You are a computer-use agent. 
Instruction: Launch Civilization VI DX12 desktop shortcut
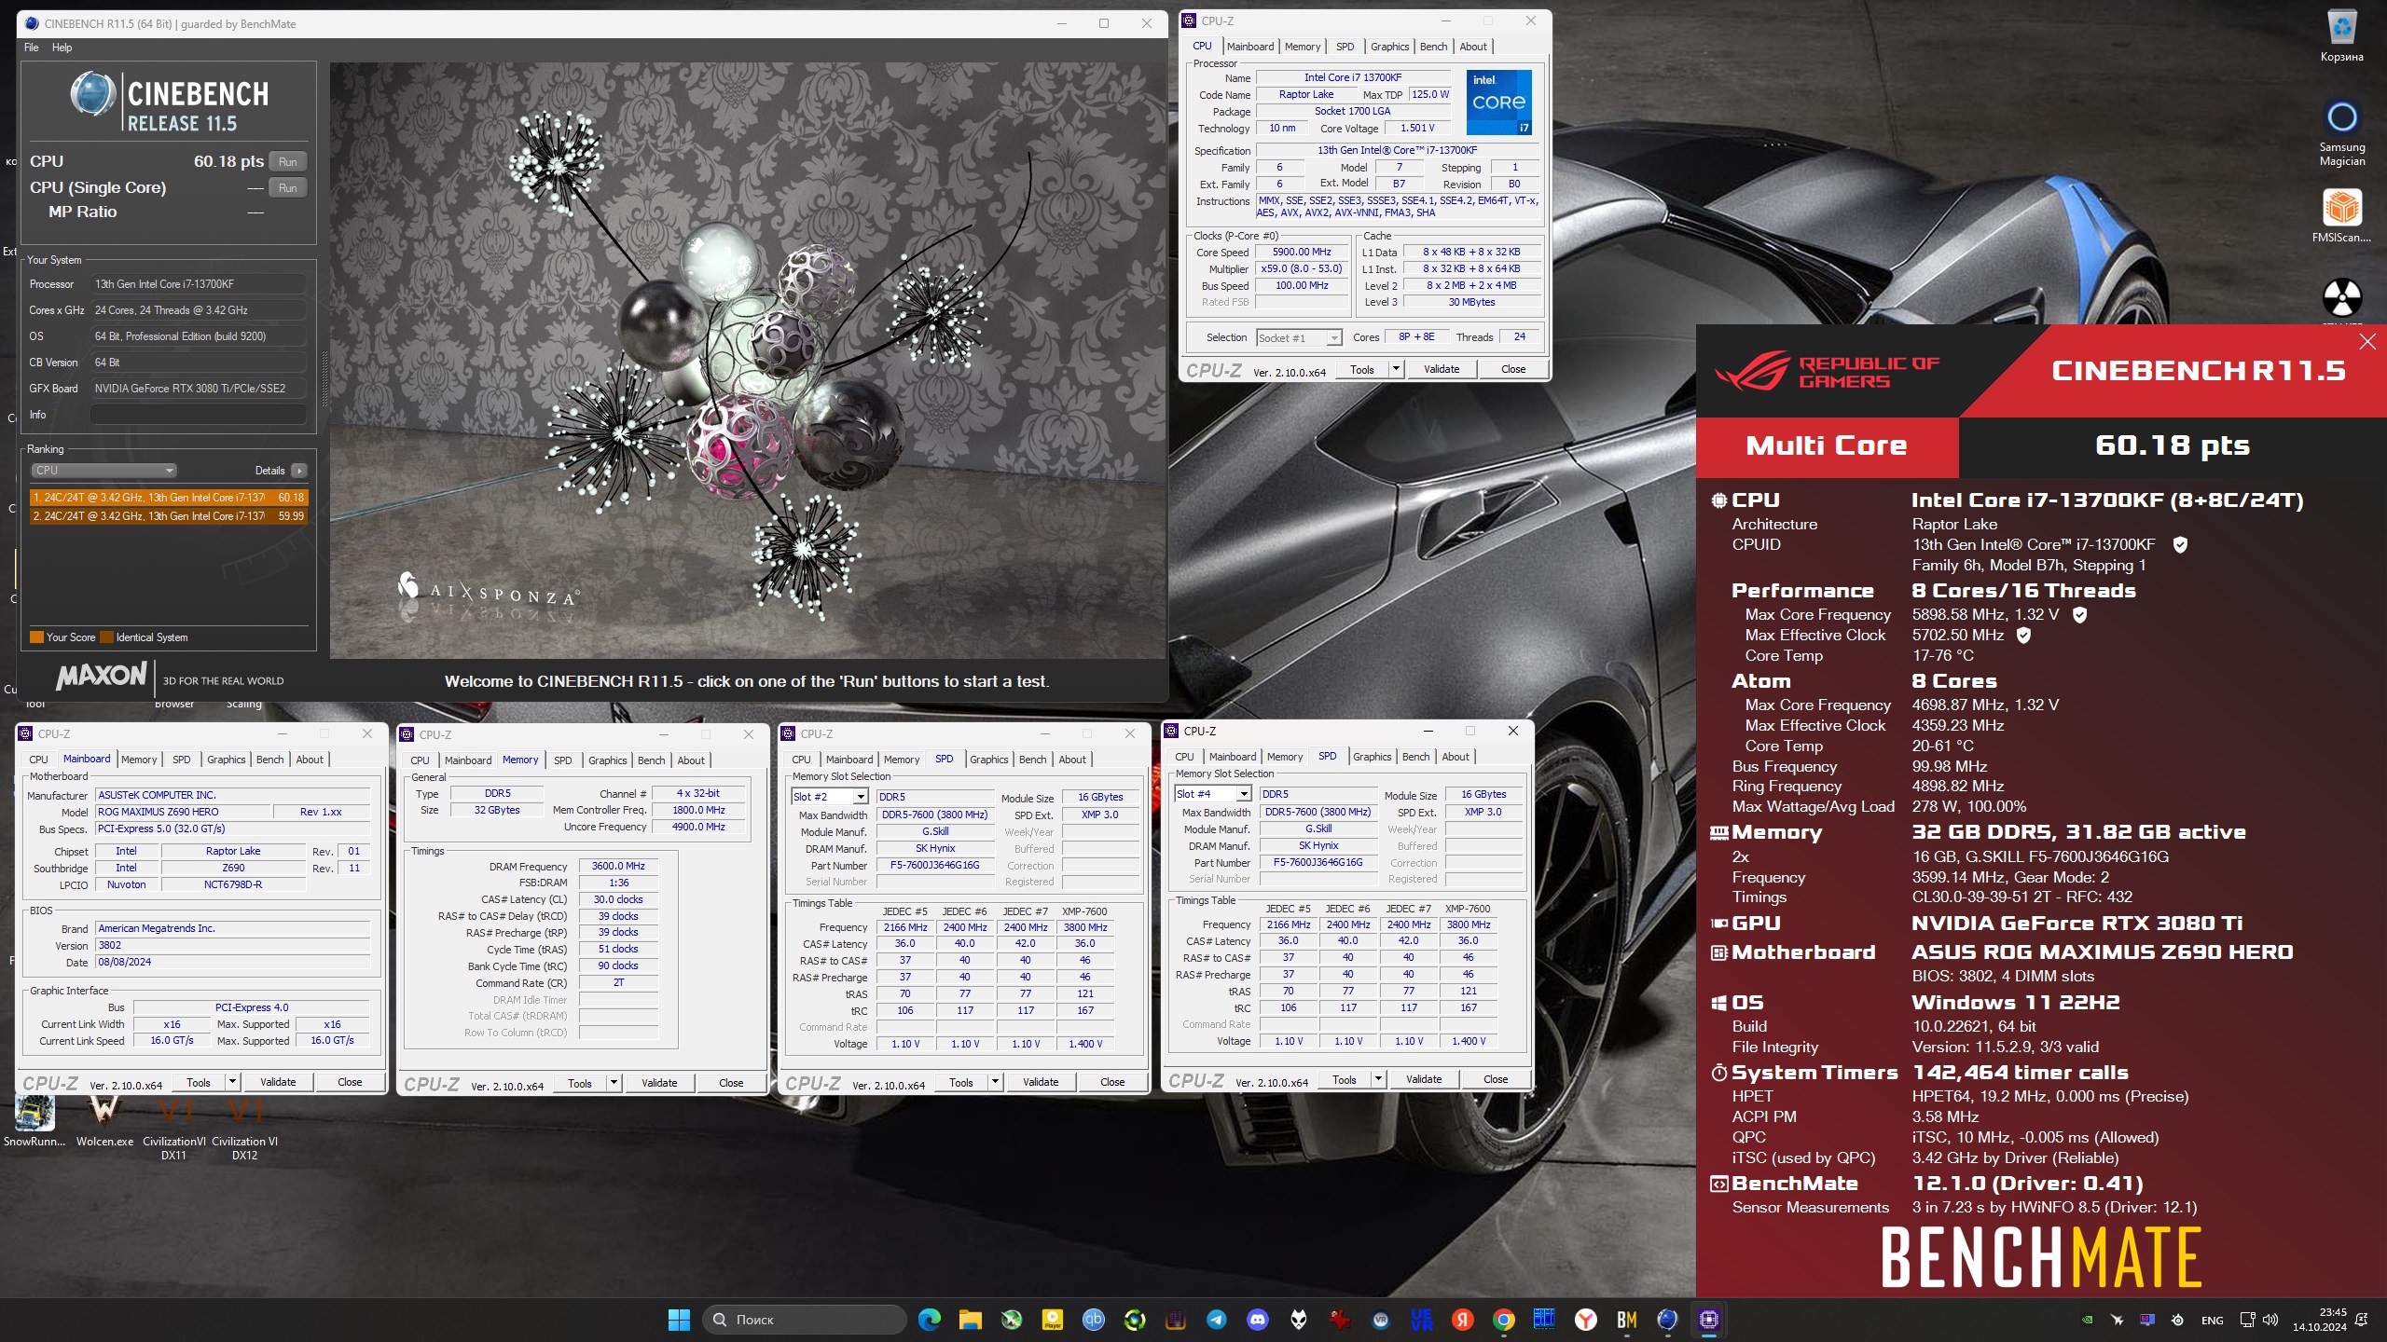(244, 1128)
